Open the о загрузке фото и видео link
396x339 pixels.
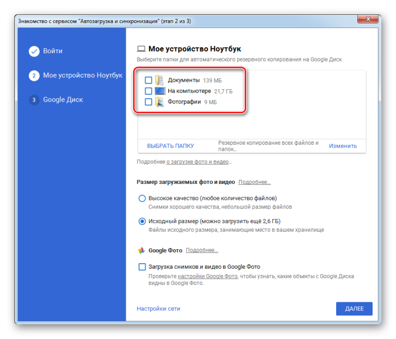197,162
